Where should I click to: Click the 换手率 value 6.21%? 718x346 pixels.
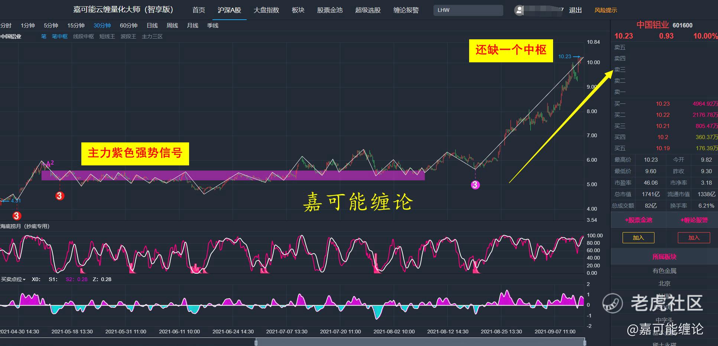(x=706, y=206)
